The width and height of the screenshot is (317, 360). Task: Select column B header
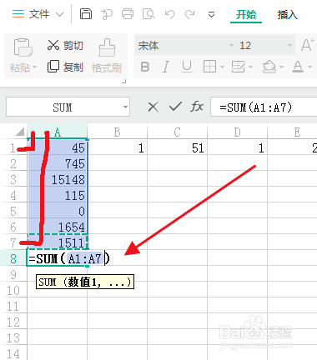coord(117,132)
